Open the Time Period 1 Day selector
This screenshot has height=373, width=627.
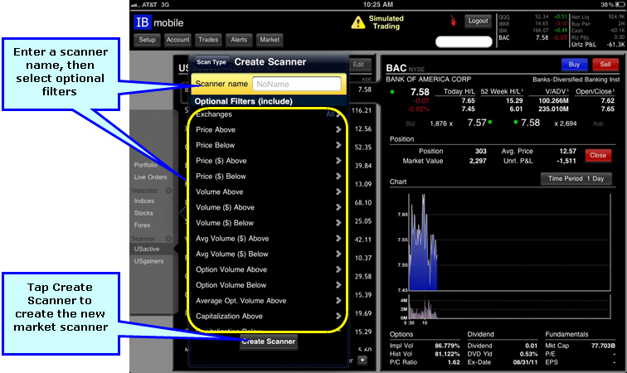[x=576, y=179]
